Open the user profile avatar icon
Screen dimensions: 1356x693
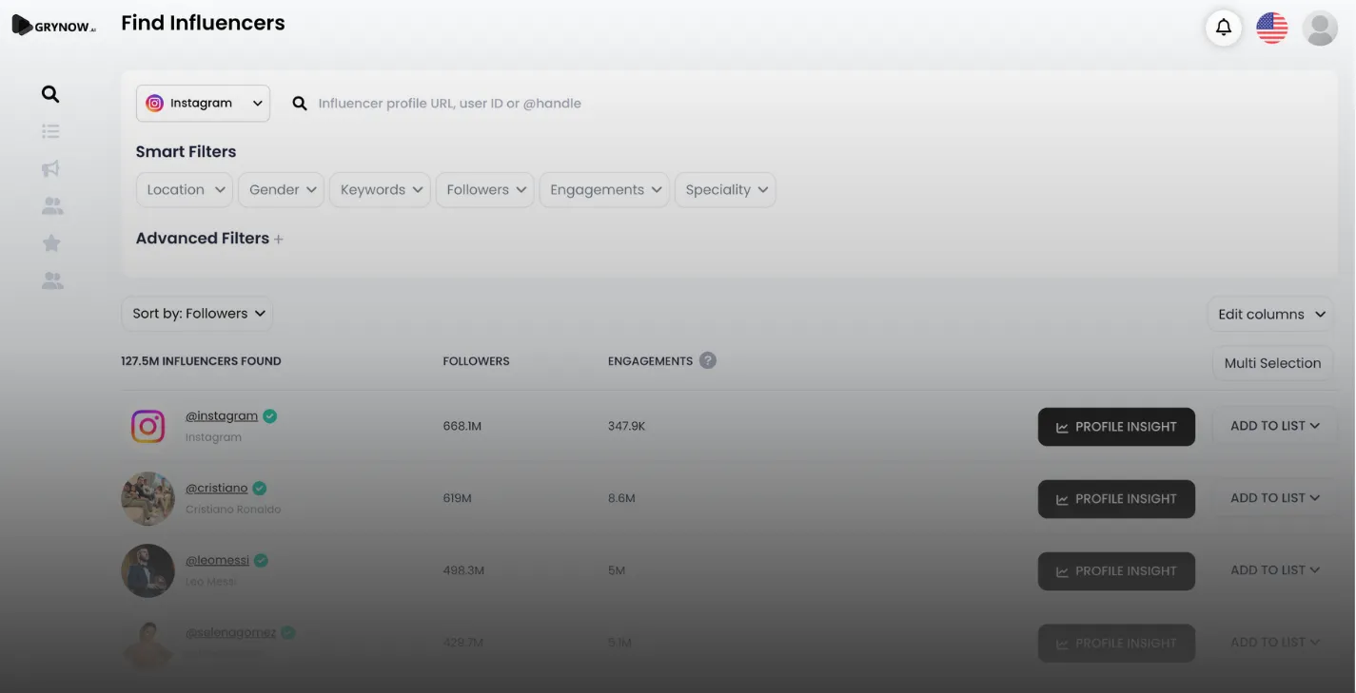coord(1320,28)
